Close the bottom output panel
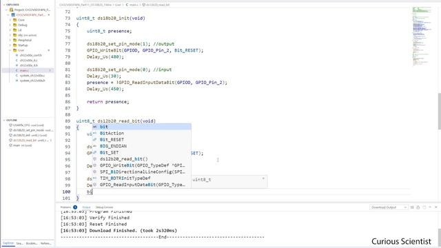Viewport: 441px width, 248px height. [x=436, y=207]
